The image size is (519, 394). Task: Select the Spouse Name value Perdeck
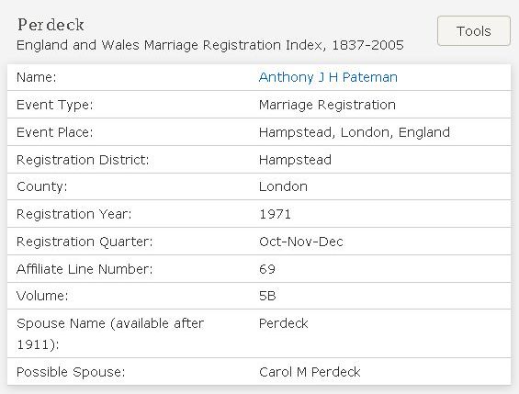pyautogui.click(x=283, y=323)
